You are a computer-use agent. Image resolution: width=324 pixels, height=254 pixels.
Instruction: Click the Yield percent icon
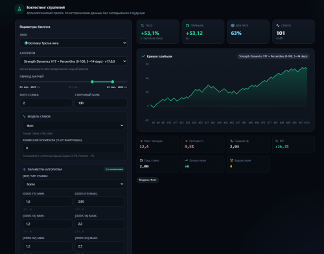143,25
